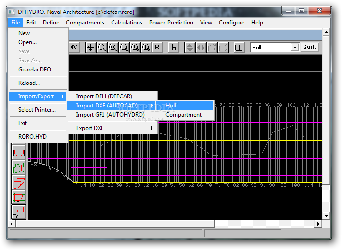Screen dimensions: 342x250
Task: Click the Import/Export menu entry
Action: 38,96
